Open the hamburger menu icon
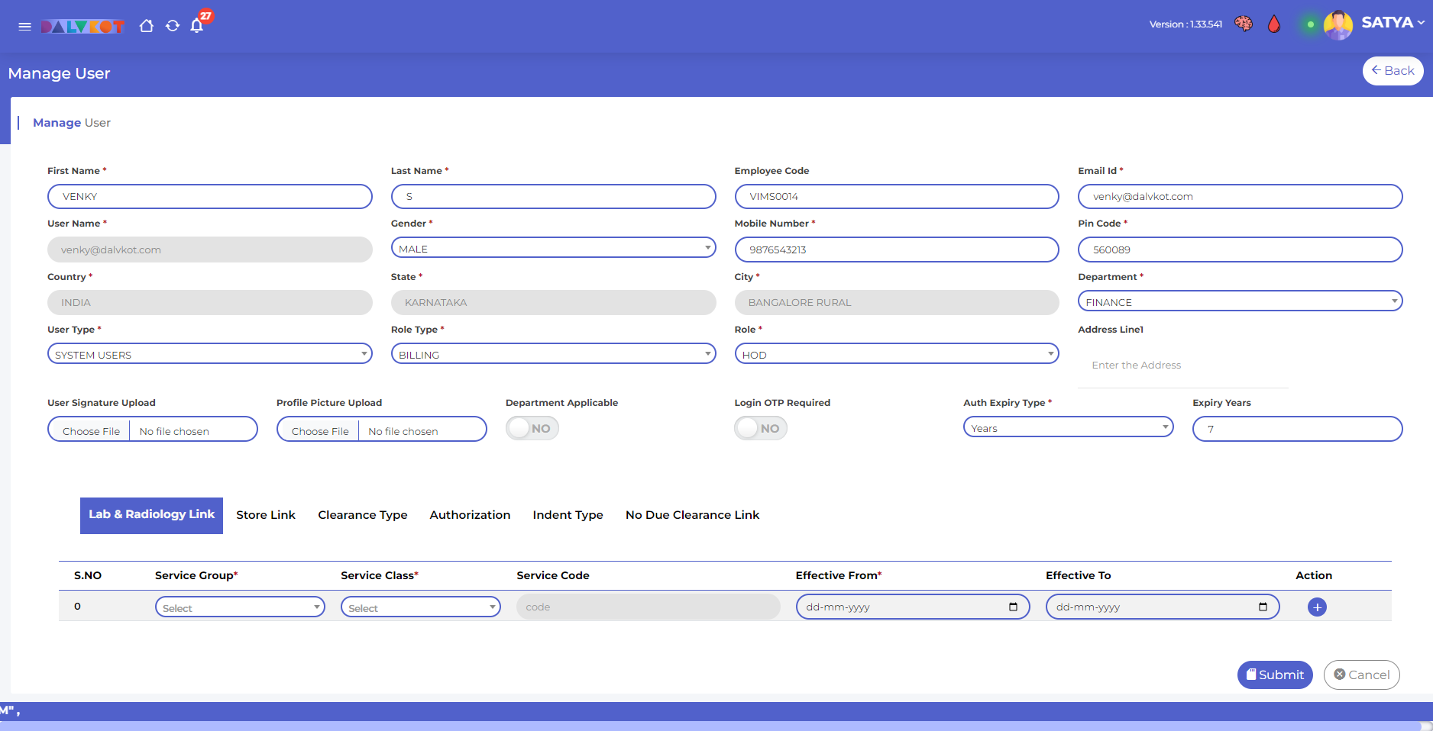Screen dimensions: 1433x731 [x=24, y=27]
